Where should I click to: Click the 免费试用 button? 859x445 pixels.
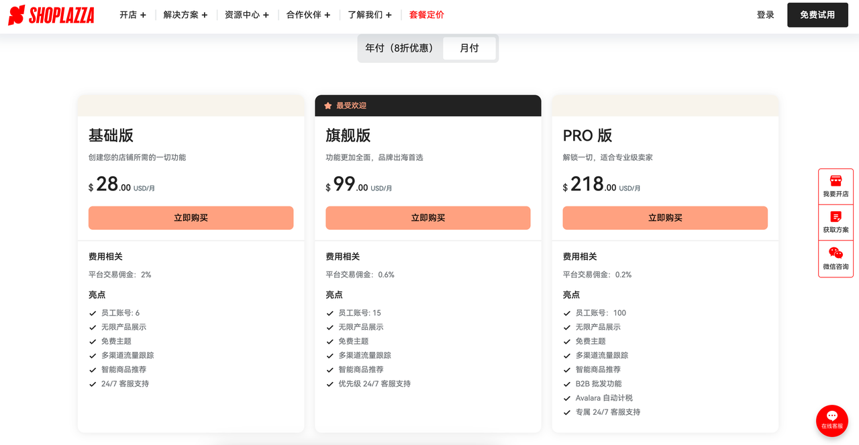tap(817, 15)
